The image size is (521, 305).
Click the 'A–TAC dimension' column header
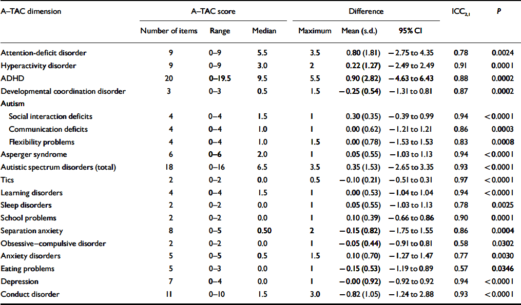(x=31, y=11)
